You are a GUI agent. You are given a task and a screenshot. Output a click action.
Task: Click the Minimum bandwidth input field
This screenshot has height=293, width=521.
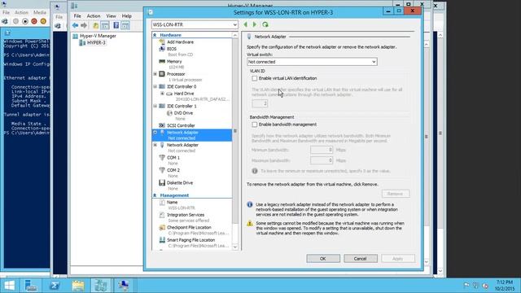(x=322, y=150)
